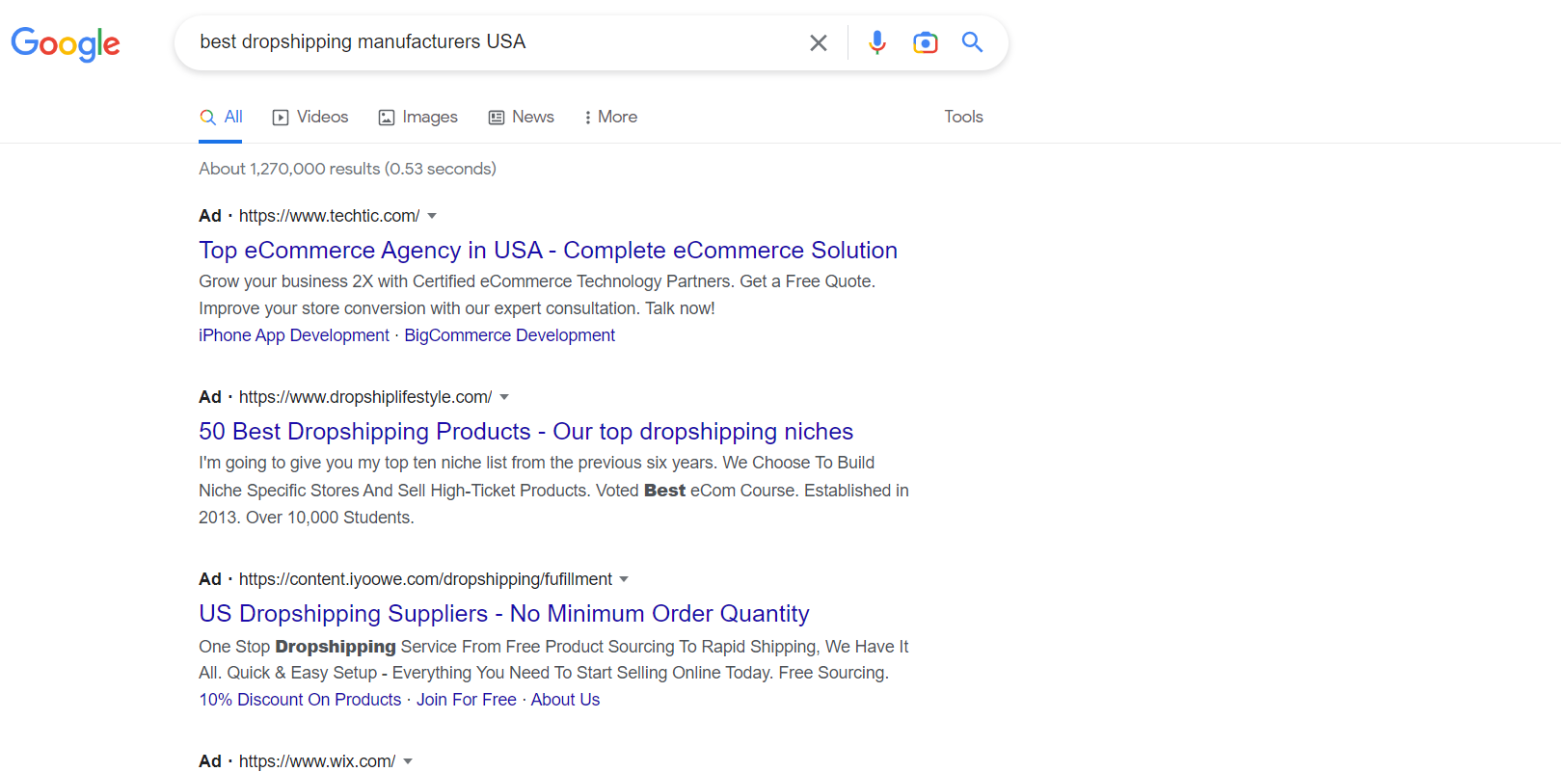Image resolution: width=1561 pixels, height=772 pixels.
Task: Click the About 1,270,000 results text
Action: (x=347, y=169)
